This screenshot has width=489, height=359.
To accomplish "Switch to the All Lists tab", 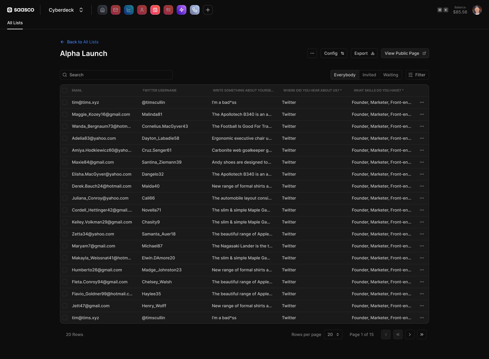I will pyautogui.click(x=15, y=23).
